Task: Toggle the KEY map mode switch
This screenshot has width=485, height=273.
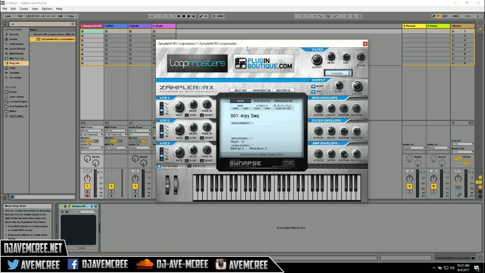Action: (445, 16)
